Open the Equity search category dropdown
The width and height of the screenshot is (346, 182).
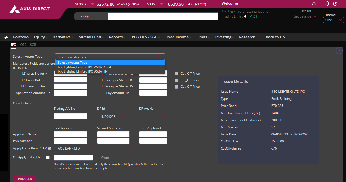click(x=91, y=16)
